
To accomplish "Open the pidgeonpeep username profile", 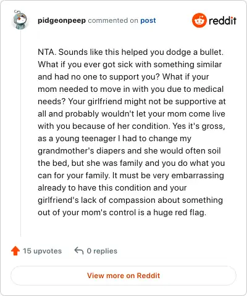I will (62, 20).
